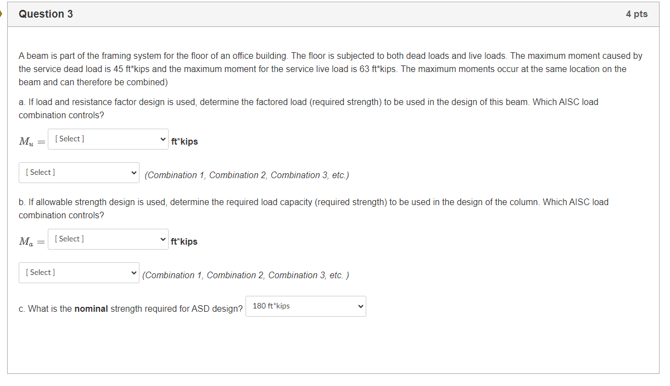
Task: Click the arrow on the 180 ft*kips dropdown
Action: click(360, 306)
